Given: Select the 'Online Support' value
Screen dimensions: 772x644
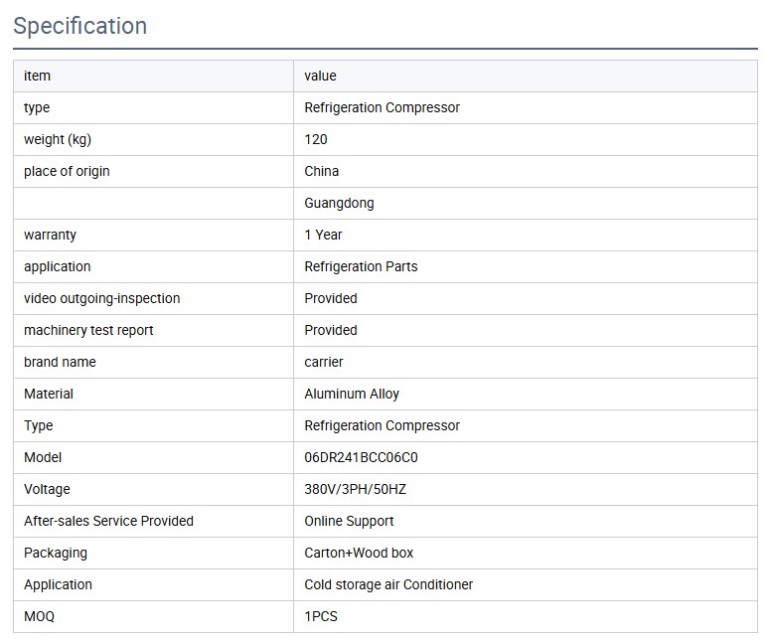Looking at the screenshot, I should (x=349, y=521).
